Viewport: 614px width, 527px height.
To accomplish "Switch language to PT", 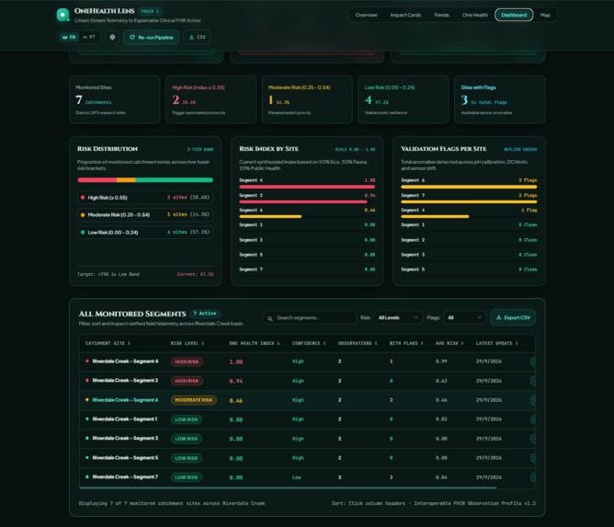I will (89, 37).
